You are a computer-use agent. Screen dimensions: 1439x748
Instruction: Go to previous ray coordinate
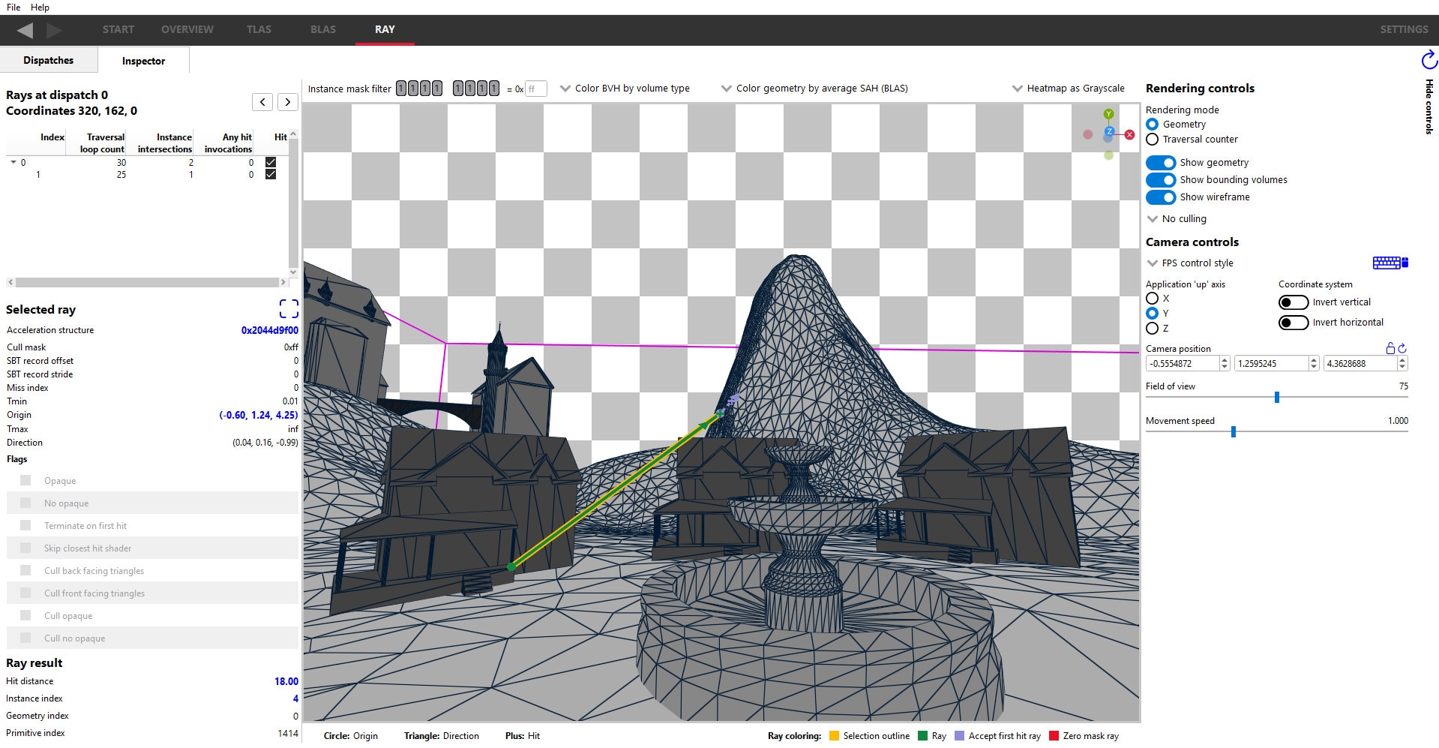262,102
